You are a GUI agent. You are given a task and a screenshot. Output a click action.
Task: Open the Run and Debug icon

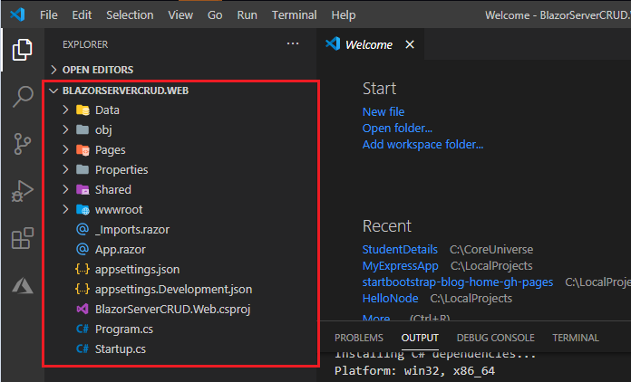[x=22, y=192]
